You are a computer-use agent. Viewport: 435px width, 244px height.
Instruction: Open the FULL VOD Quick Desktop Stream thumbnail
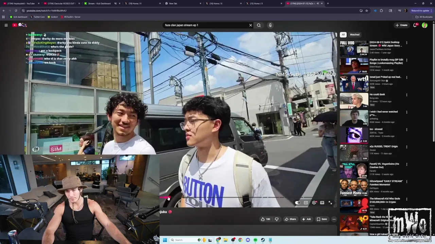(x=354, y=48)
